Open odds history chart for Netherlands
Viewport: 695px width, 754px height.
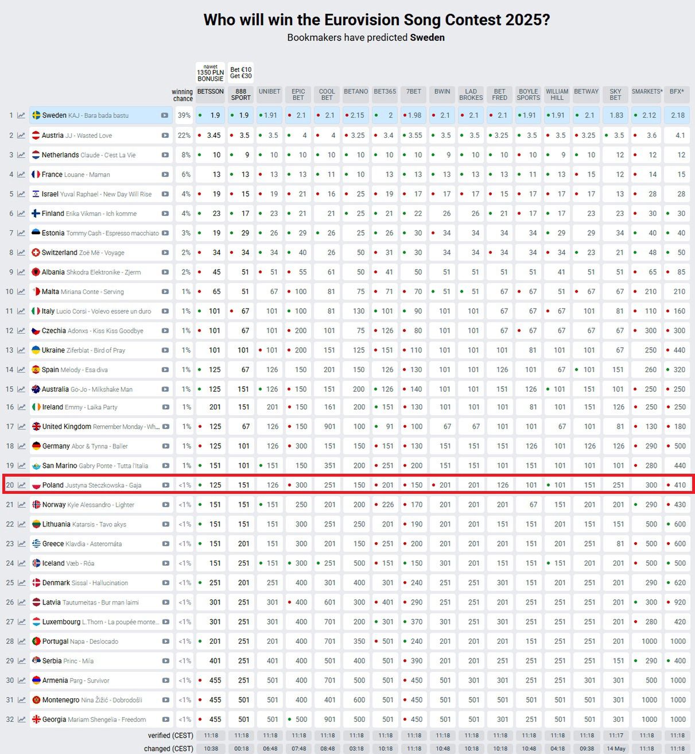click(x=21, y=155)
